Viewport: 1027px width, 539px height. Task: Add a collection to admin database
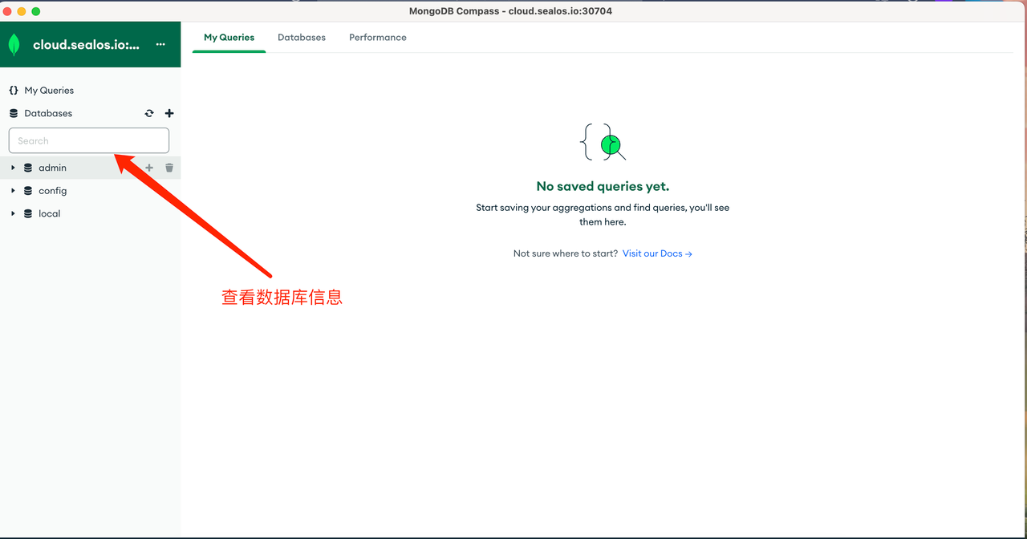click(149, 168)
